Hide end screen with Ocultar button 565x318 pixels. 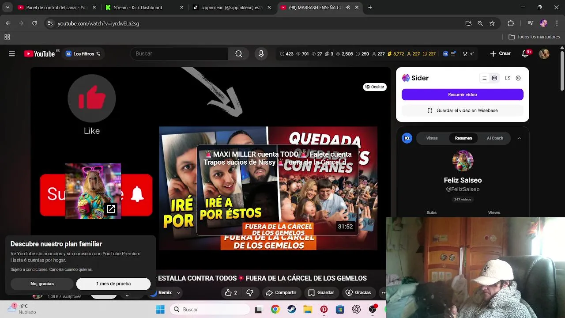(x=375, y=87)
